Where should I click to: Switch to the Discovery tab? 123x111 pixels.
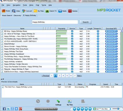17,15
